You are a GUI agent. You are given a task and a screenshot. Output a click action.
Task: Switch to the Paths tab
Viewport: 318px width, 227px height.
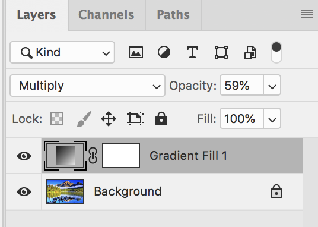point(173,15)
